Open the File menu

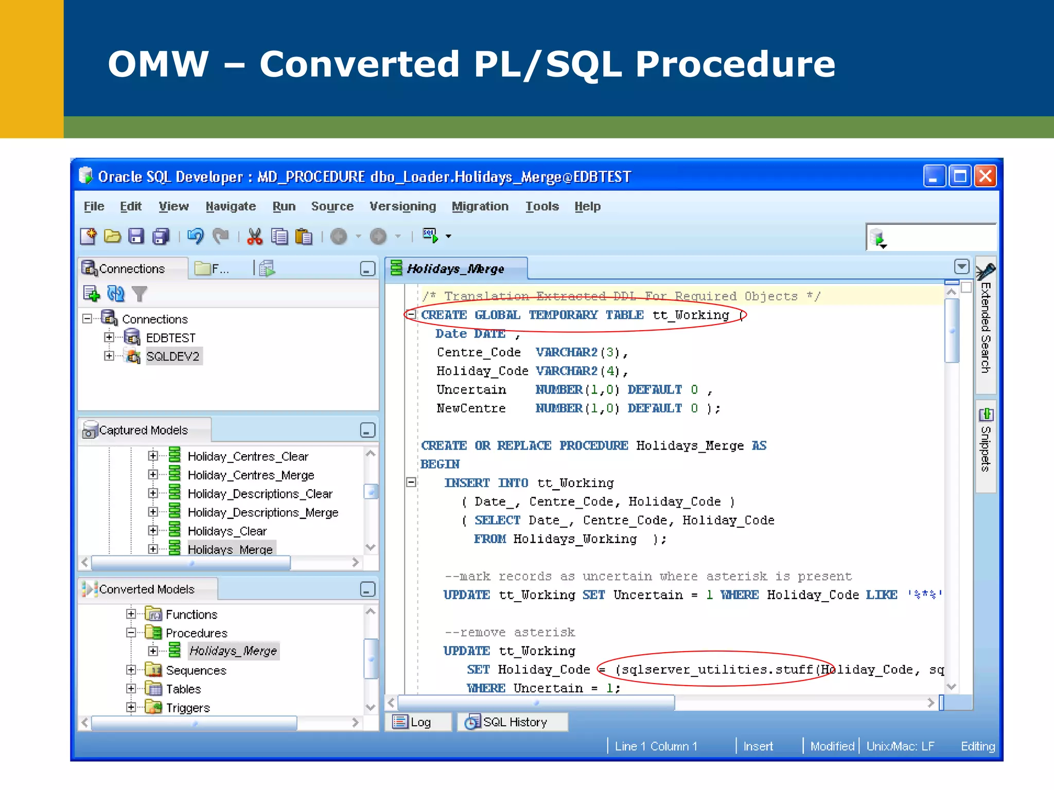point(94,206)
